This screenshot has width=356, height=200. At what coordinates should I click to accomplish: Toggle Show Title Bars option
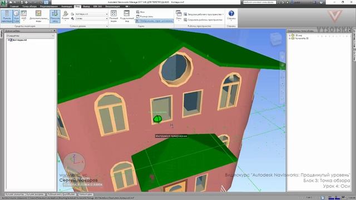(155, 21)
